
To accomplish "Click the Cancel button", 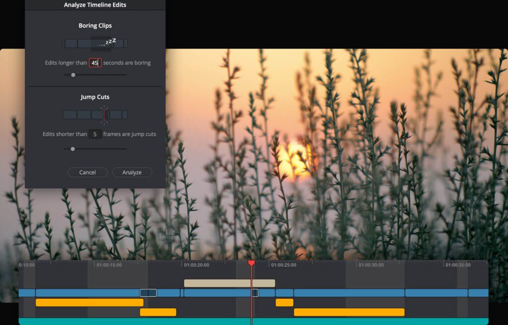I will tap(87, 172).
